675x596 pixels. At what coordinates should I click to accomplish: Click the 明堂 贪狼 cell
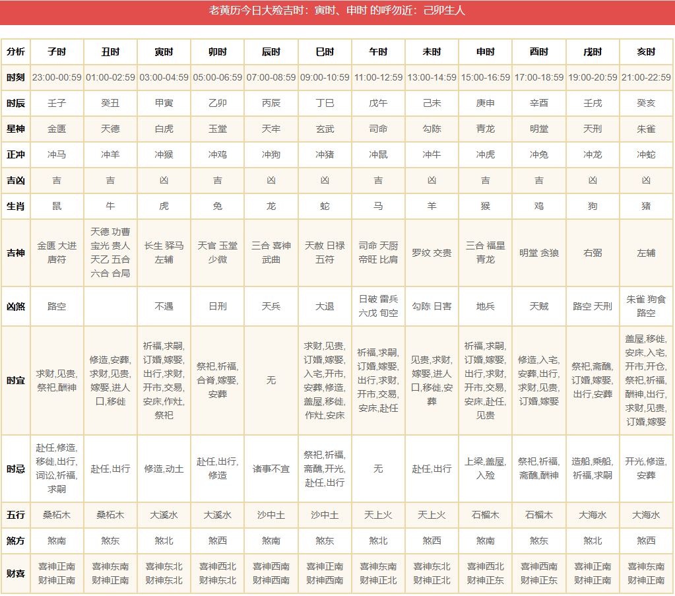pos(539,253)
